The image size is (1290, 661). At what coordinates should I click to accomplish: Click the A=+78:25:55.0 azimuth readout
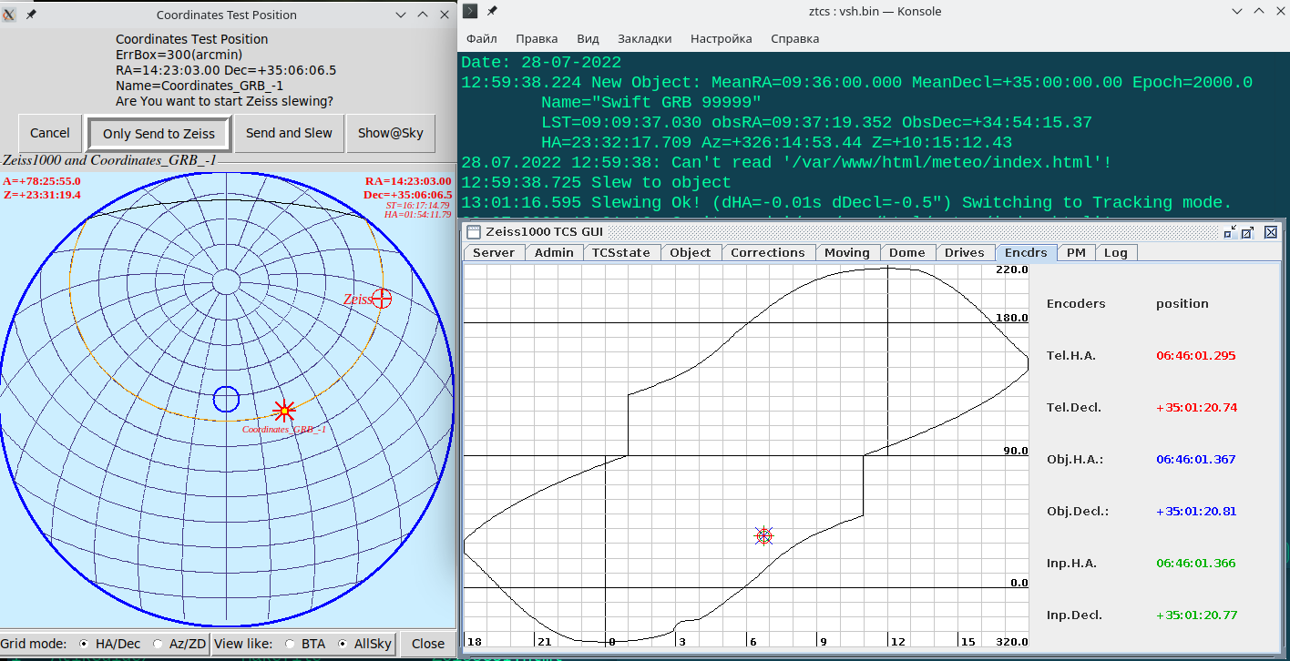(x=42, y=181)
